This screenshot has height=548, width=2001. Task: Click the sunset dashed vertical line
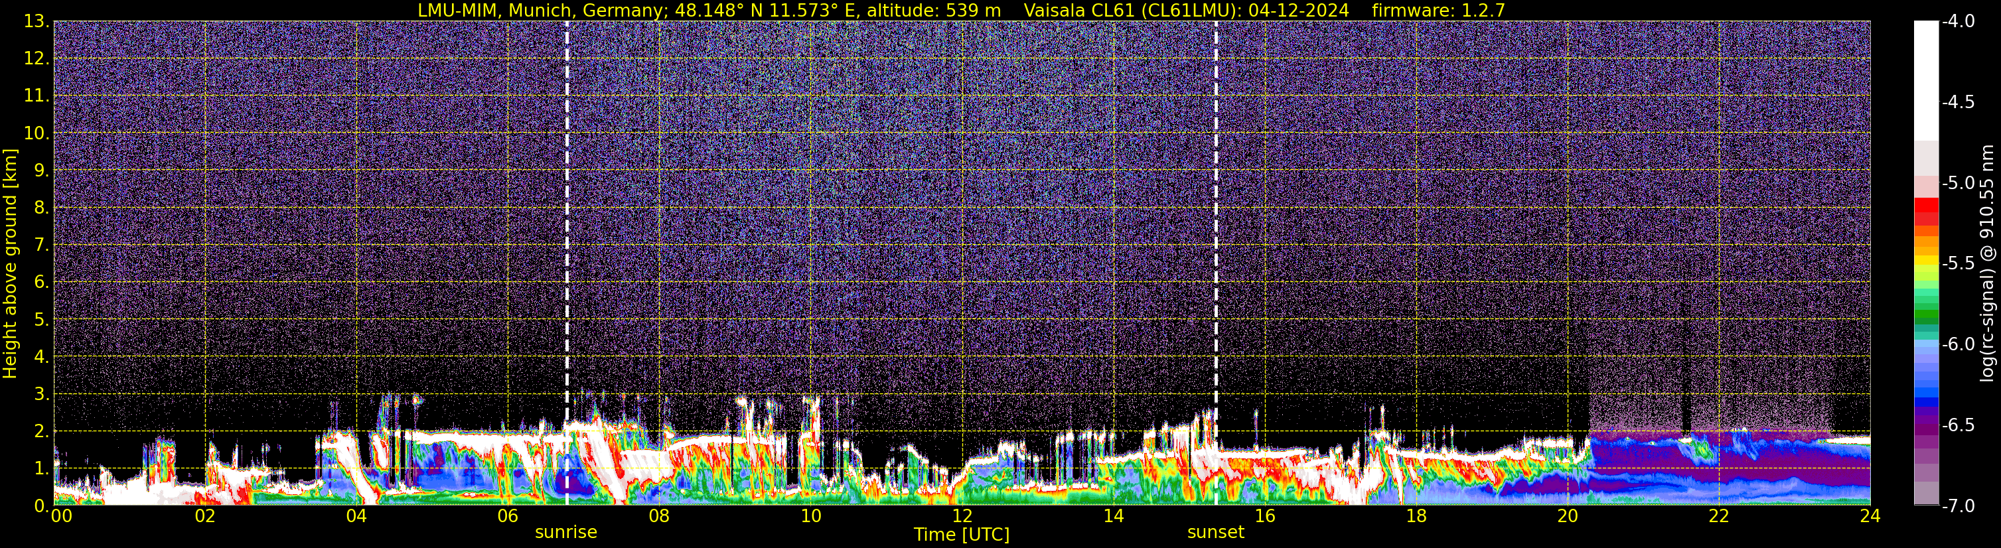click(1216, 263)
